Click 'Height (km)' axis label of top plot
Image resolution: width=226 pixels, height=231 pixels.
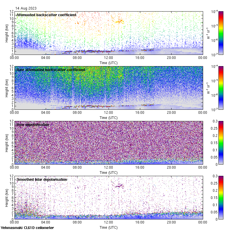click(x=7, y=33)
